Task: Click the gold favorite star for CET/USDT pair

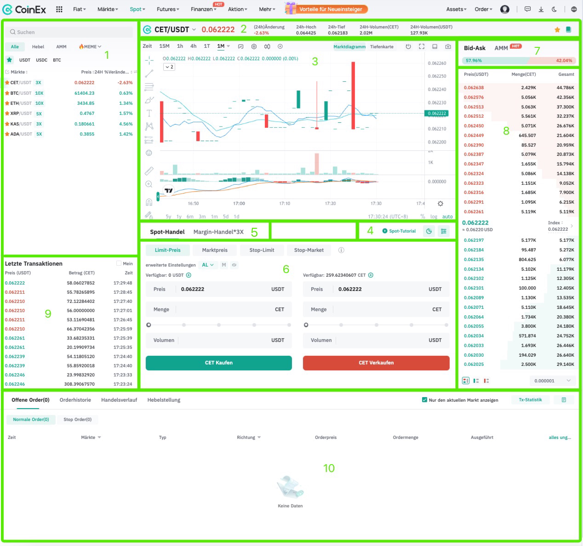Action: [557, 29]
